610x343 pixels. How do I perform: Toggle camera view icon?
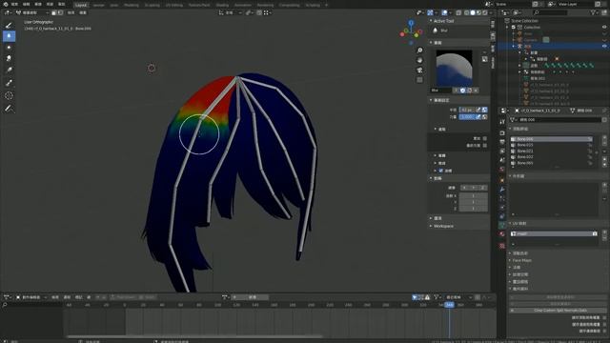point(419,70)
